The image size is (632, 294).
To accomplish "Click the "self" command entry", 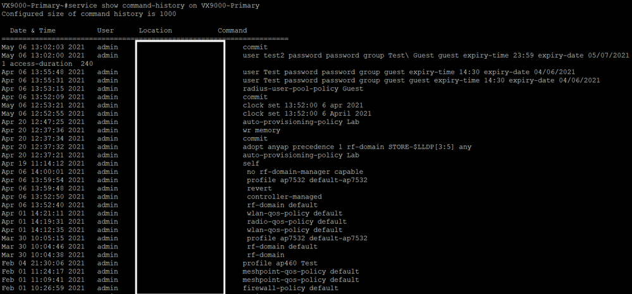I will 251,163.
